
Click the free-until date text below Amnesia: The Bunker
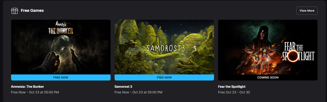[35, 92]
